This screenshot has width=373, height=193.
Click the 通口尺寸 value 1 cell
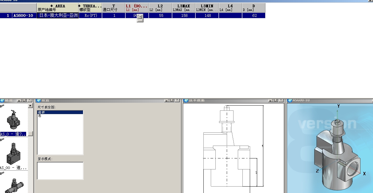coord(114,16)
